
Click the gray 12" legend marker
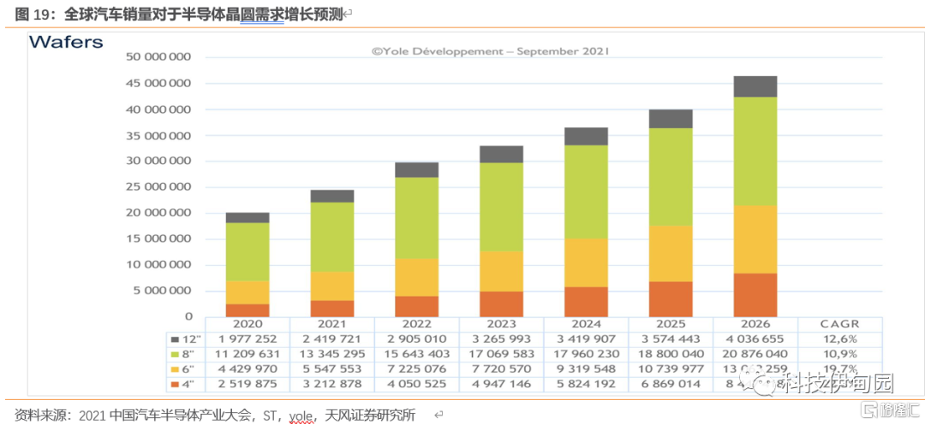point(176,340)
